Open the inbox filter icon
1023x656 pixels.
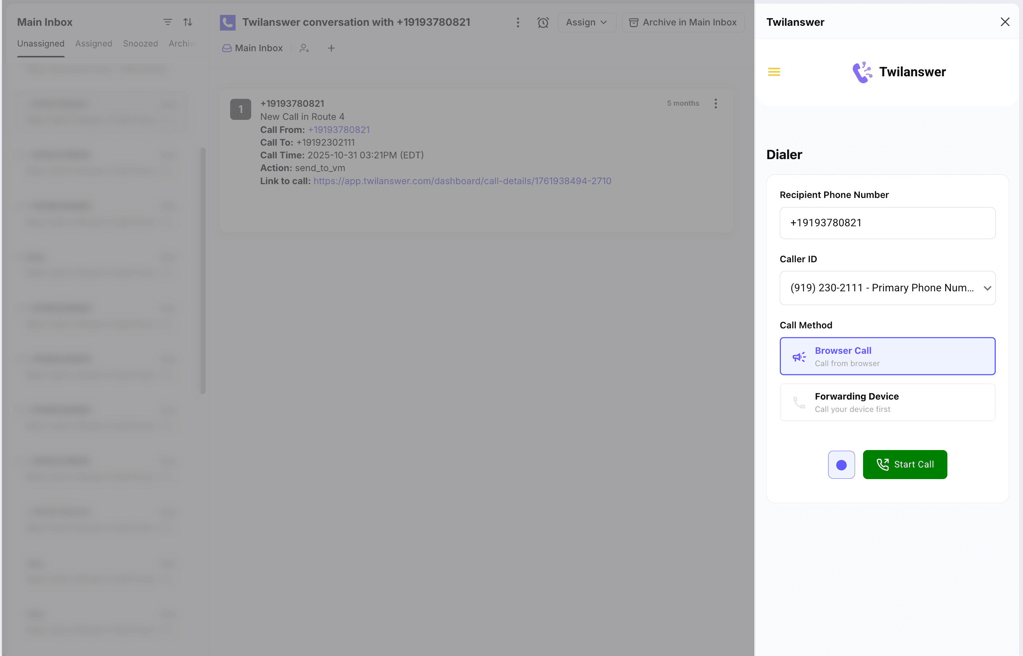tap(168, 22)
